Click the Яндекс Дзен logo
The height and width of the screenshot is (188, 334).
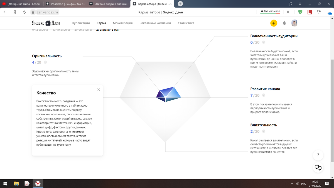[46, 23]
